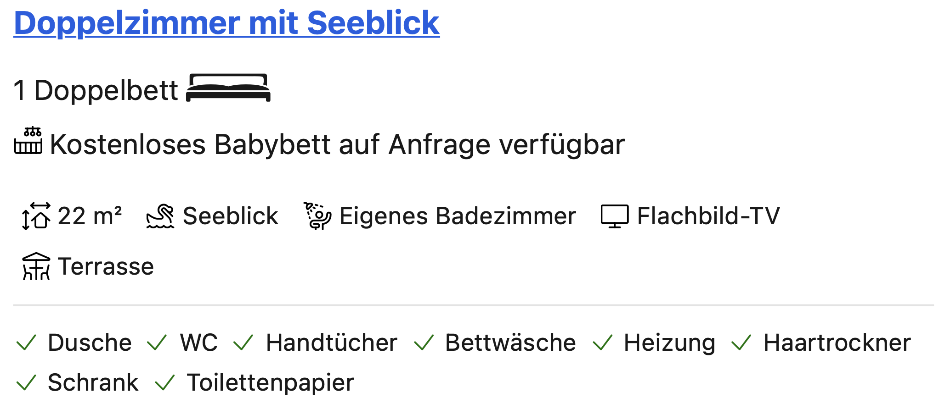Click the Terrasse patio icon
This screenshot has width=939, height=420.
36,266
